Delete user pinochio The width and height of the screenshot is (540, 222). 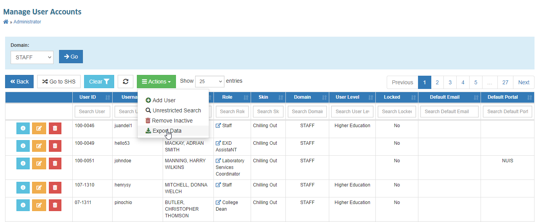coord(55,205)
